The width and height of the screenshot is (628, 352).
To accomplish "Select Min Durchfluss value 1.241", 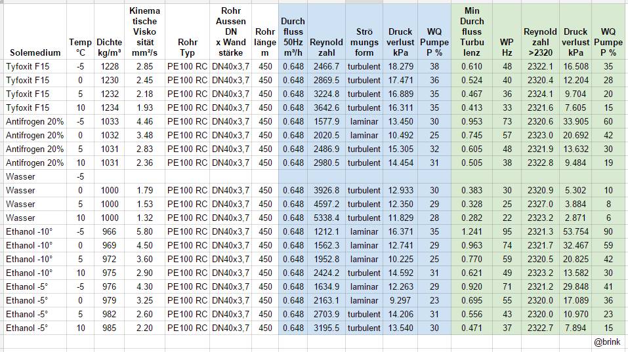I will tap(472, 231).
